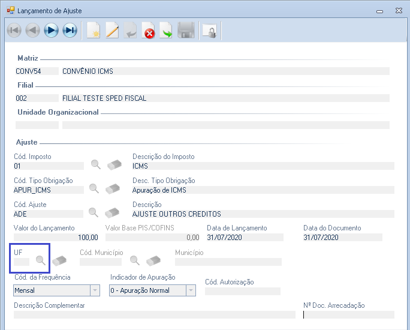Click the Descrição do Imposto field showing ICMS
Screen dimensions: 410x330
tap(263, 166)
